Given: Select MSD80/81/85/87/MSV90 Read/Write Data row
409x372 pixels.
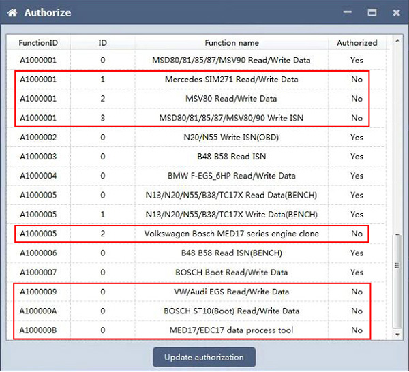Looking at the screenshot, I should pos(196,60).
